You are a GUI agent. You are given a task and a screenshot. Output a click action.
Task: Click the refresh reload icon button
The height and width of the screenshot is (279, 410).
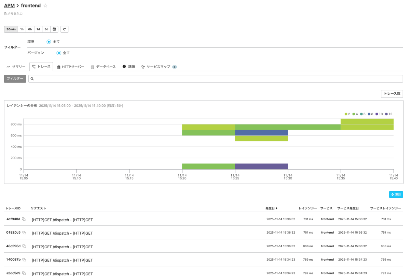pos(65,29)
